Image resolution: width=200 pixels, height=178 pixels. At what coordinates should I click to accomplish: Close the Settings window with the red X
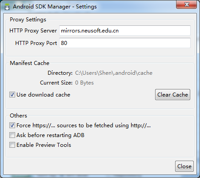point(186,4)
